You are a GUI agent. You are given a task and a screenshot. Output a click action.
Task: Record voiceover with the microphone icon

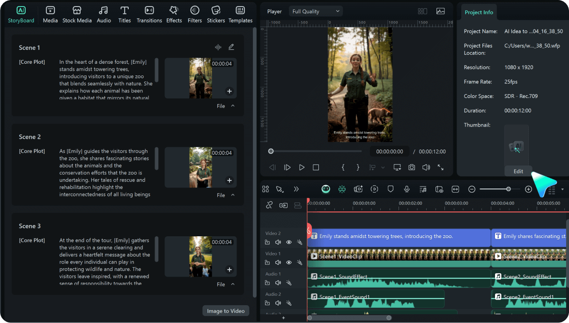[407, 189]
